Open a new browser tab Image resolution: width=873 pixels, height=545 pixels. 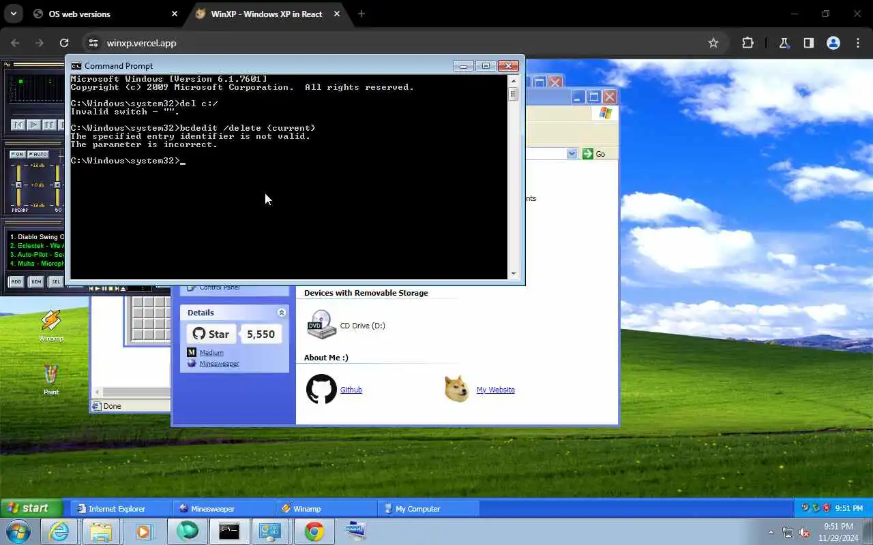361,14
